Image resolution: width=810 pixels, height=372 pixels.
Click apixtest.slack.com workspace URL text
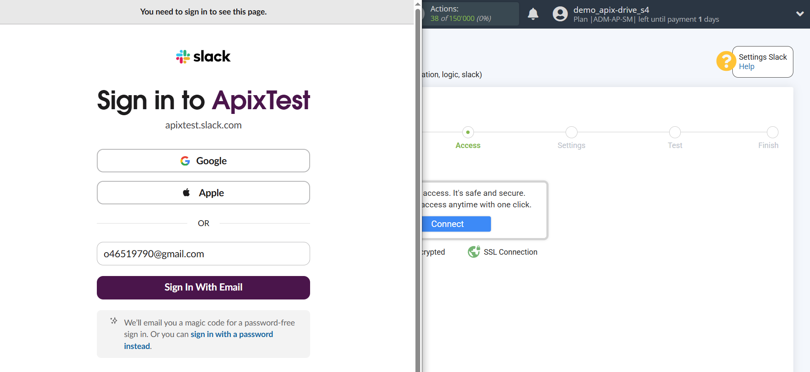(203, 125)
